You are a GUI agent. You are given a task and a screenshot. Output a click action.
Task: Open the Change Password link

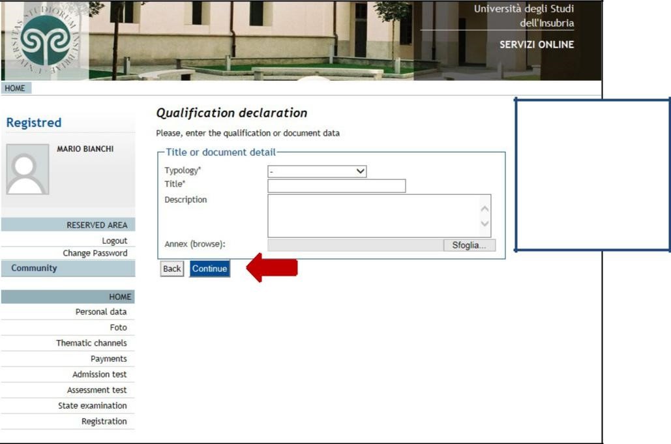click(95, 253)
